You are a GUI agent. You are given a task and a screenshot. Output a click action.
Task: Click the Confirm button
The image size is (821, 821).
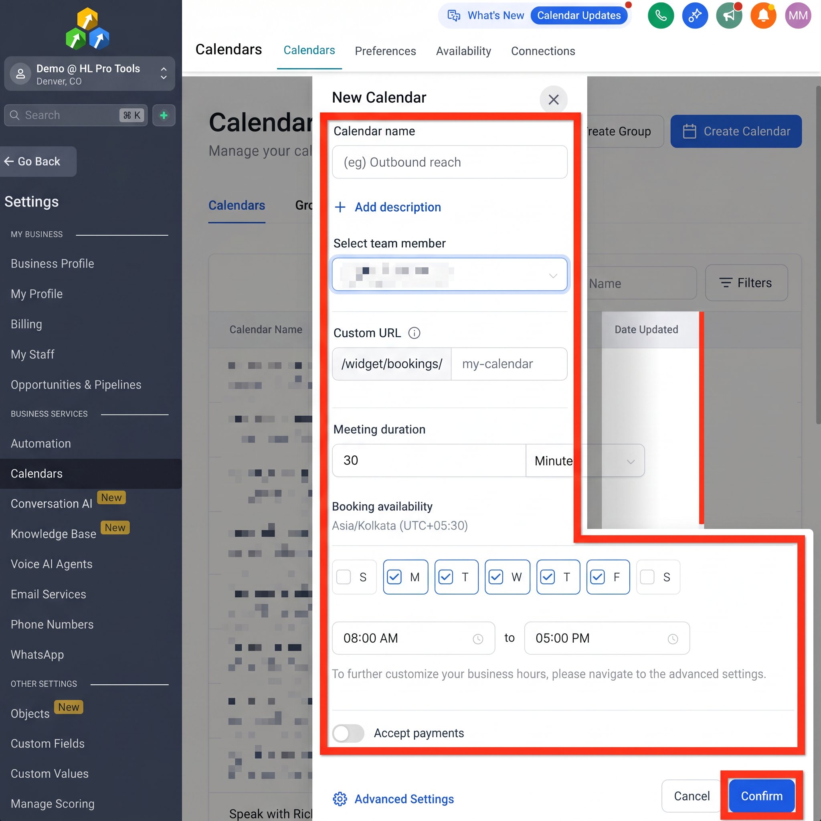click(x=762, y=796)
